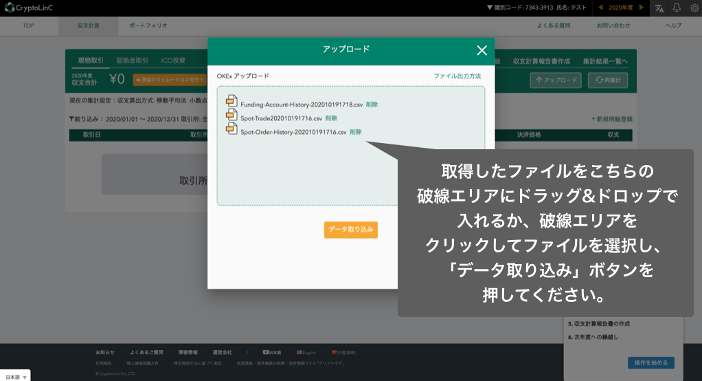The image size is (702, 381).
Task: Close the アップロード dialog with the X
Action: [x=482, y=50]
